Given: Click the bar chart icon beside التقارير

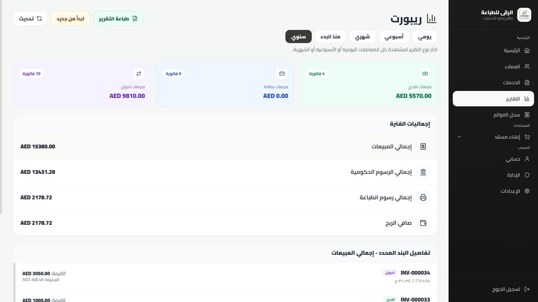Looking at the screenshot, I should tap(527, 99).
